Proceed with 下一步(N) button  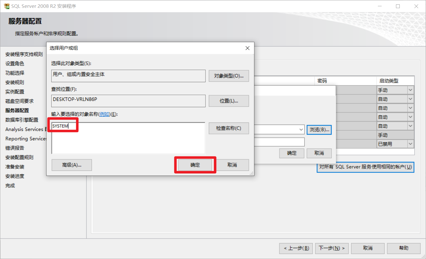(x=332, y=248)
